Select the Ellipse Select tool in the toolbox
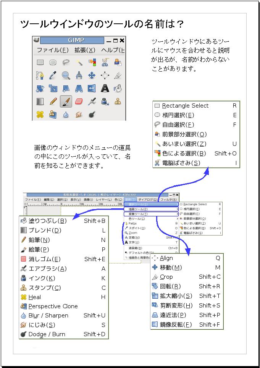 click(x=53, y=62)
